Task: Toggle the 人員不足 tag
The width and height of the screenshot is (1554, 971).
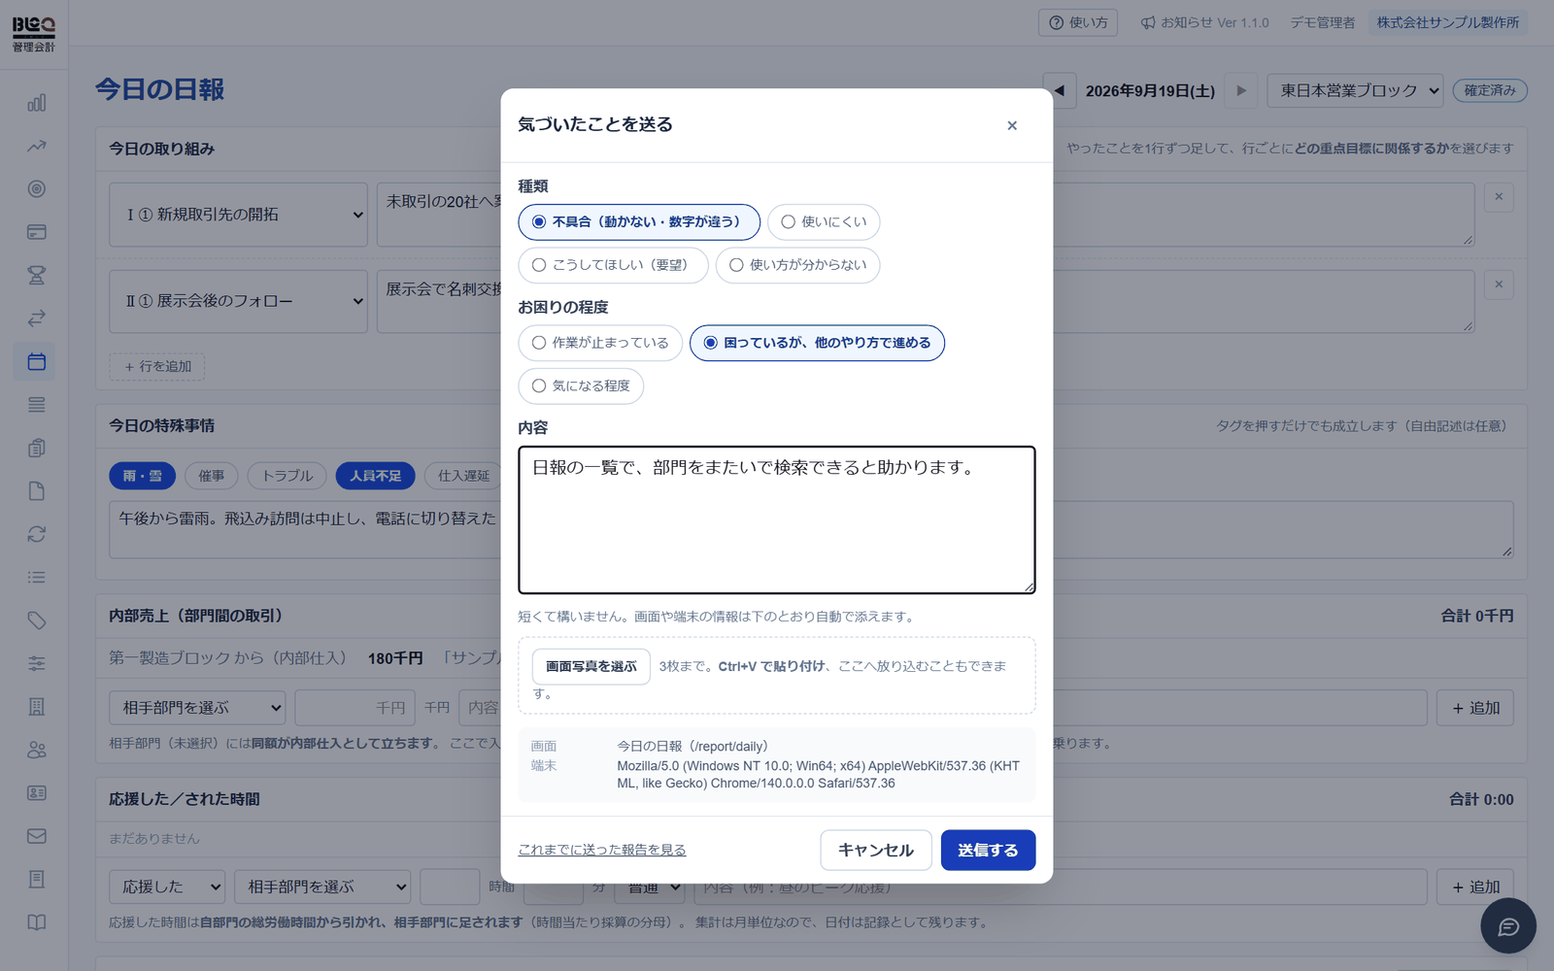Action: tap(376, 476)
